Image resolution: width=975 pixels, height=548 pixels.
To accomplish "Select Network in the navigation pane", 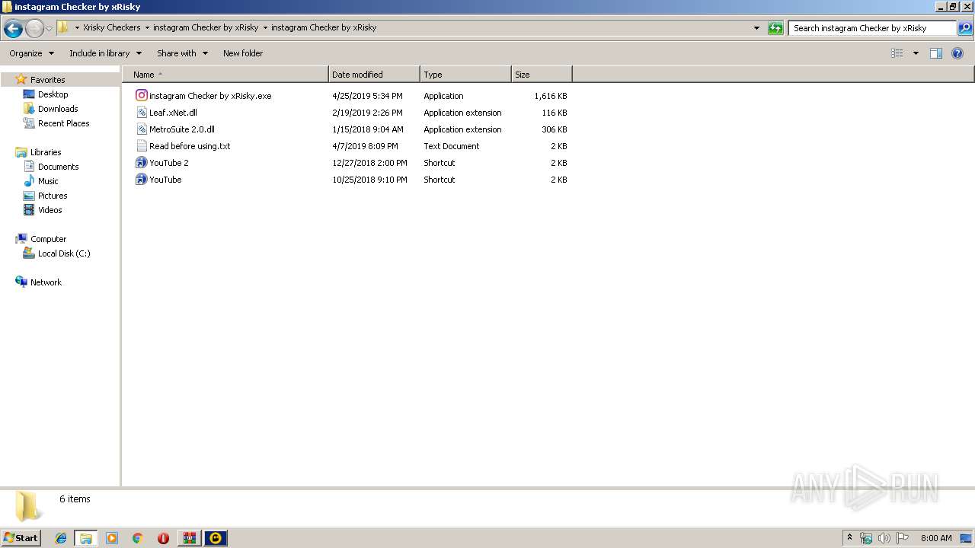I will click(46, 282).
